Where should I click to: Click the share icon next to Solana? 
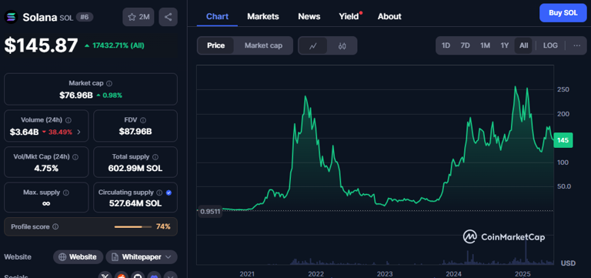pyautogui.click(x=168, y=17)
